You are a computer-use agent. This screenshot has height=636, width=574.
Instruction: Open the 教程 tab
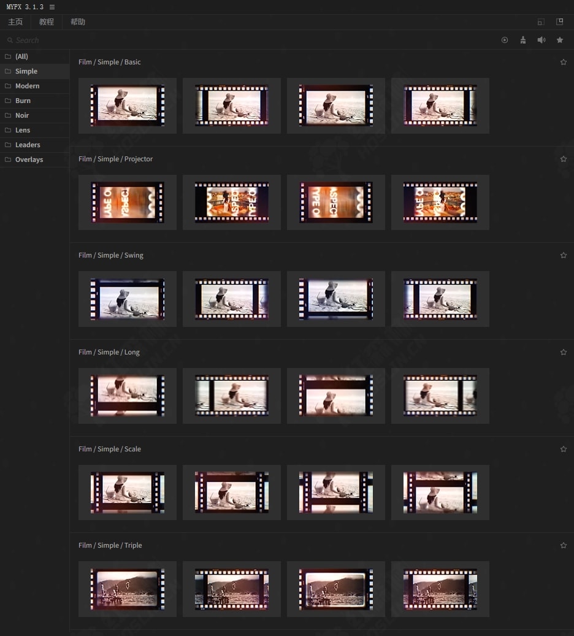coord(47,22)
